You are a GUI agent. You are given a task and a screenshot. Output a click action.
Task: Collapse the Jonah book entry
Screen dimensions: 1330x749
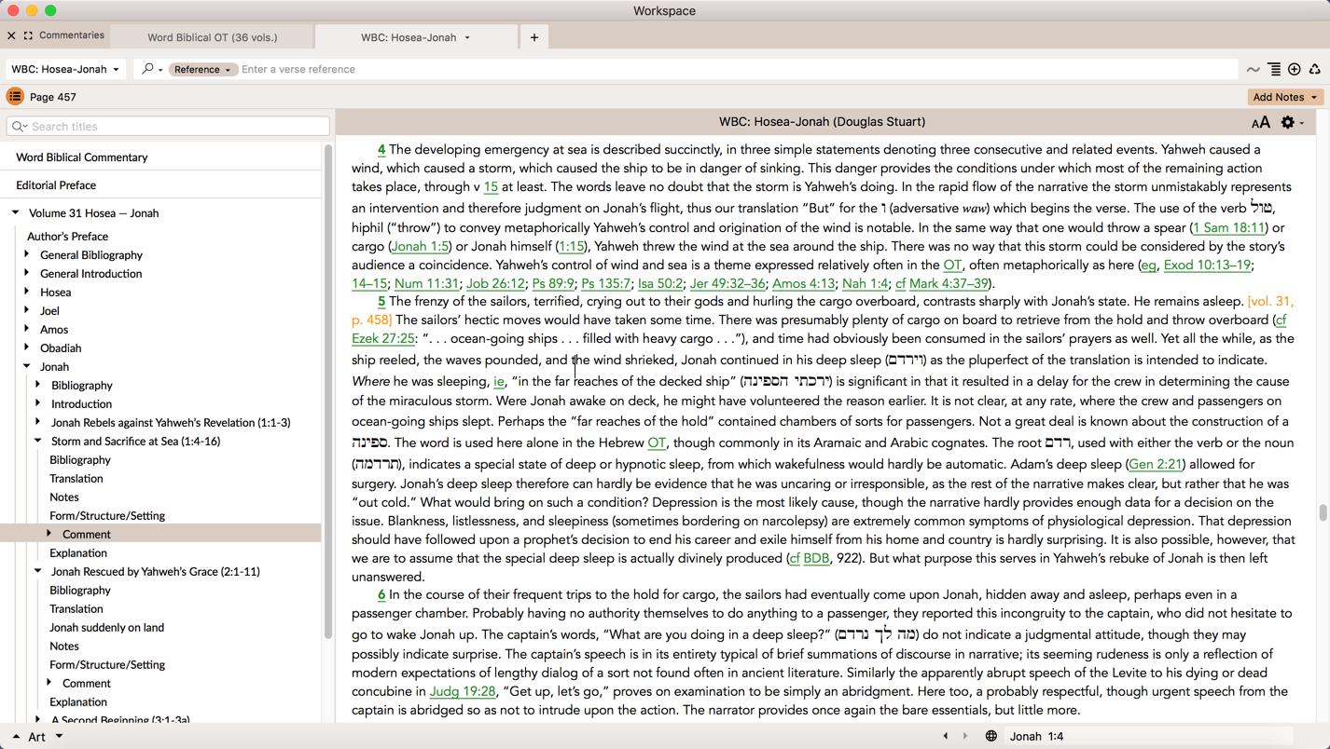(x=27, y=366)
